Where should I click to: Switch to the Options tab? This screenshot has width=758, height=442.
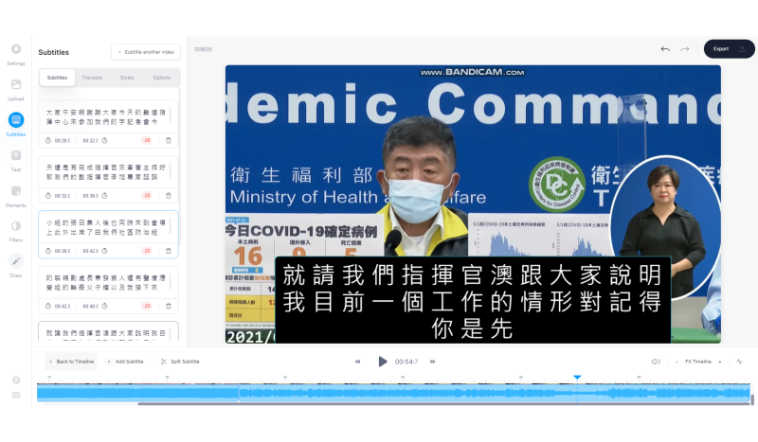coord(161,78)
